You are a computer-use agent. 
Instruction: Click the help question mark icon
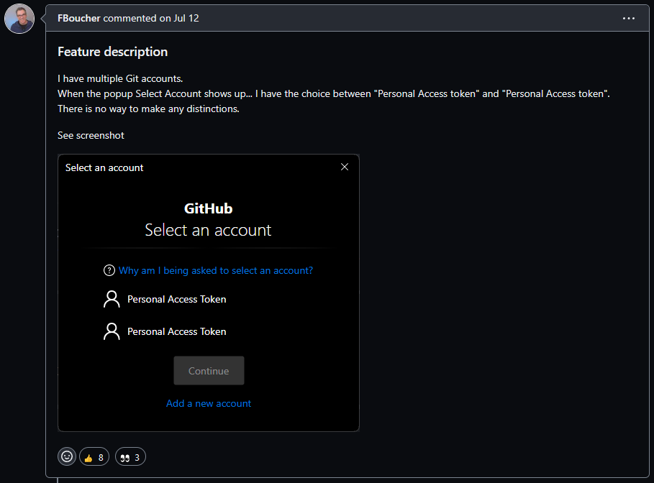pyautogui.click(x=109, y=270)
